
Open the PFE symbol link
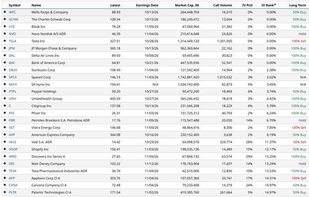click(12, 113)
